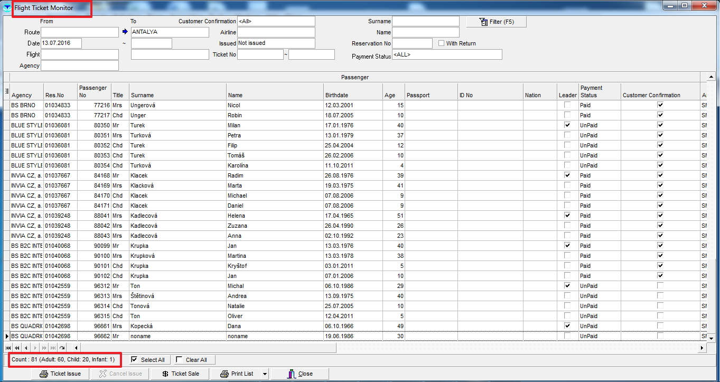This screenshot has width=720, height=382.
Task: Enable the With Return checkbox
Action: (441, 43)
